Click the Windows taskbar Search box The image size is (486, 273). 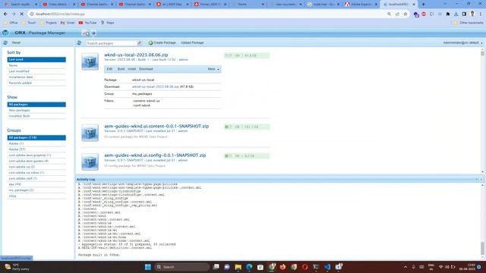pyautogui.click(x=182, y=267)
